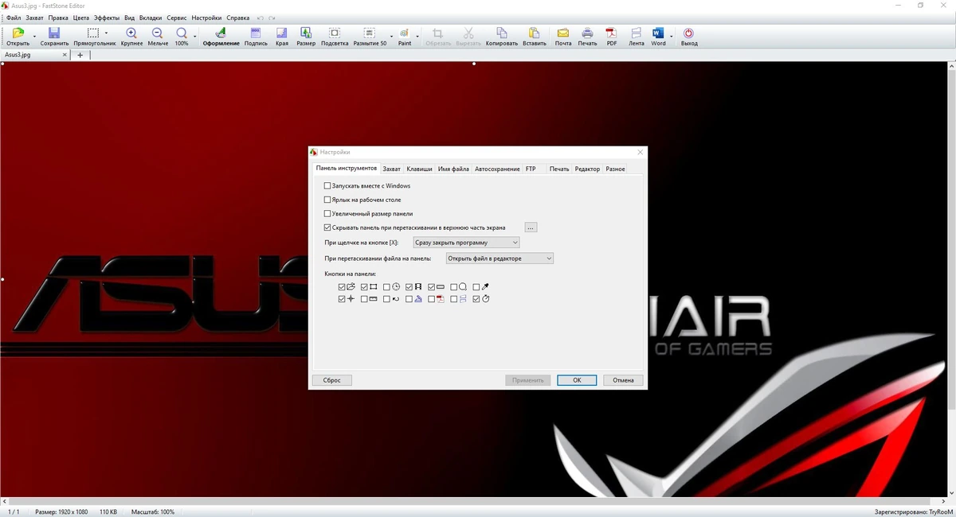
Task: Enable Ярлык на рабочем столе checkbox
Action: point(327,200)
